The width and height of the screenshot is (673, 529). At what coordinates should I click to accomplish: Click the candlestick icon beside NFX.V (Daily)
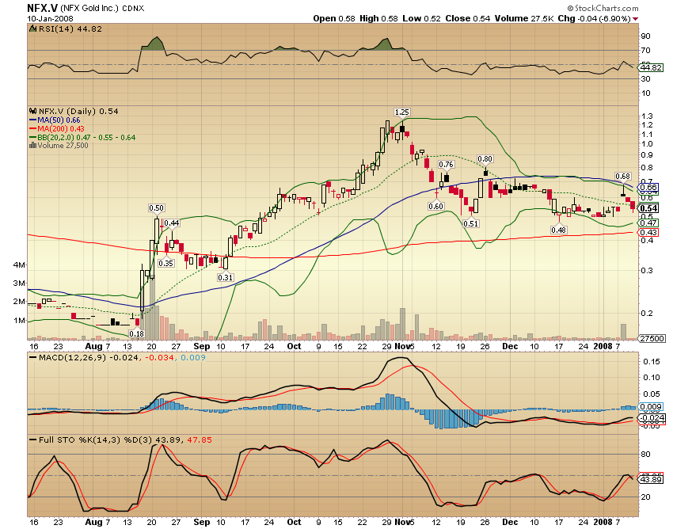click(x=32, y=110)
